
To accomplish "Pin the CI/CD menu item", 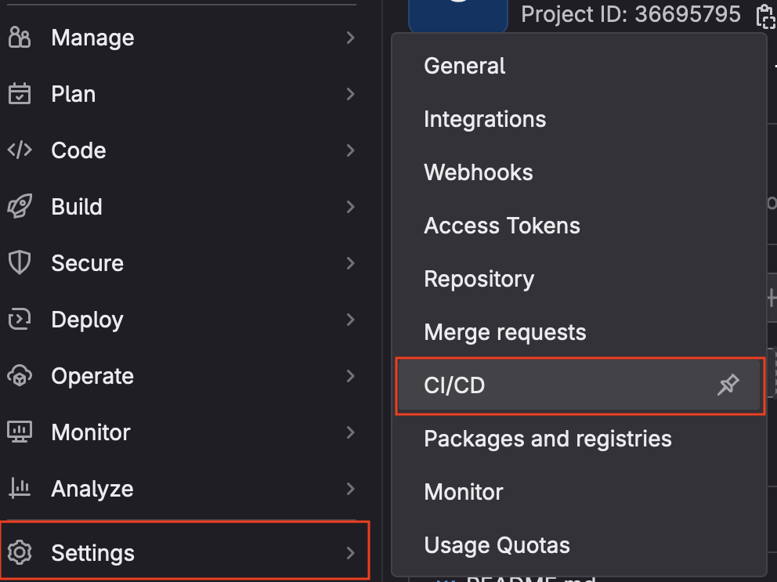I will point(728,385).
